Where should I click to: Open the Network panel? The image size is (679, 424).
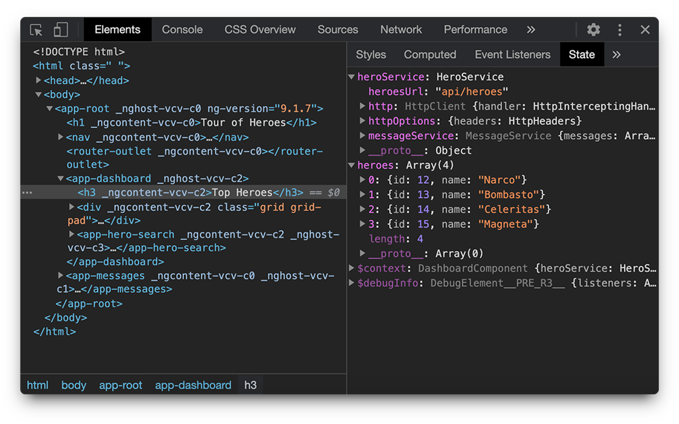click(x=401, y=29)
